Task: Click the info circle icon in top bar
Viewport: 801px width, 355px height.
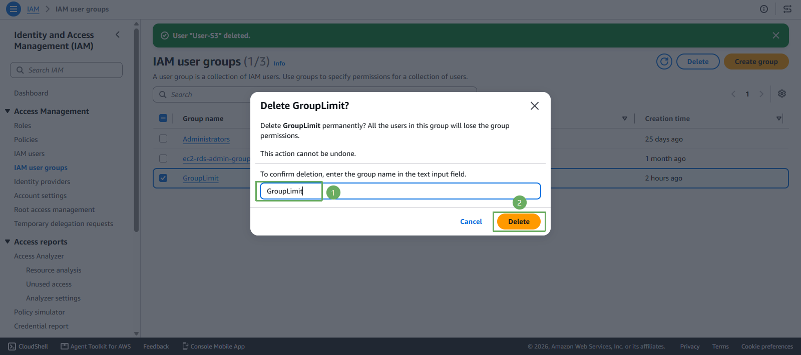Action: click(764, 9)
